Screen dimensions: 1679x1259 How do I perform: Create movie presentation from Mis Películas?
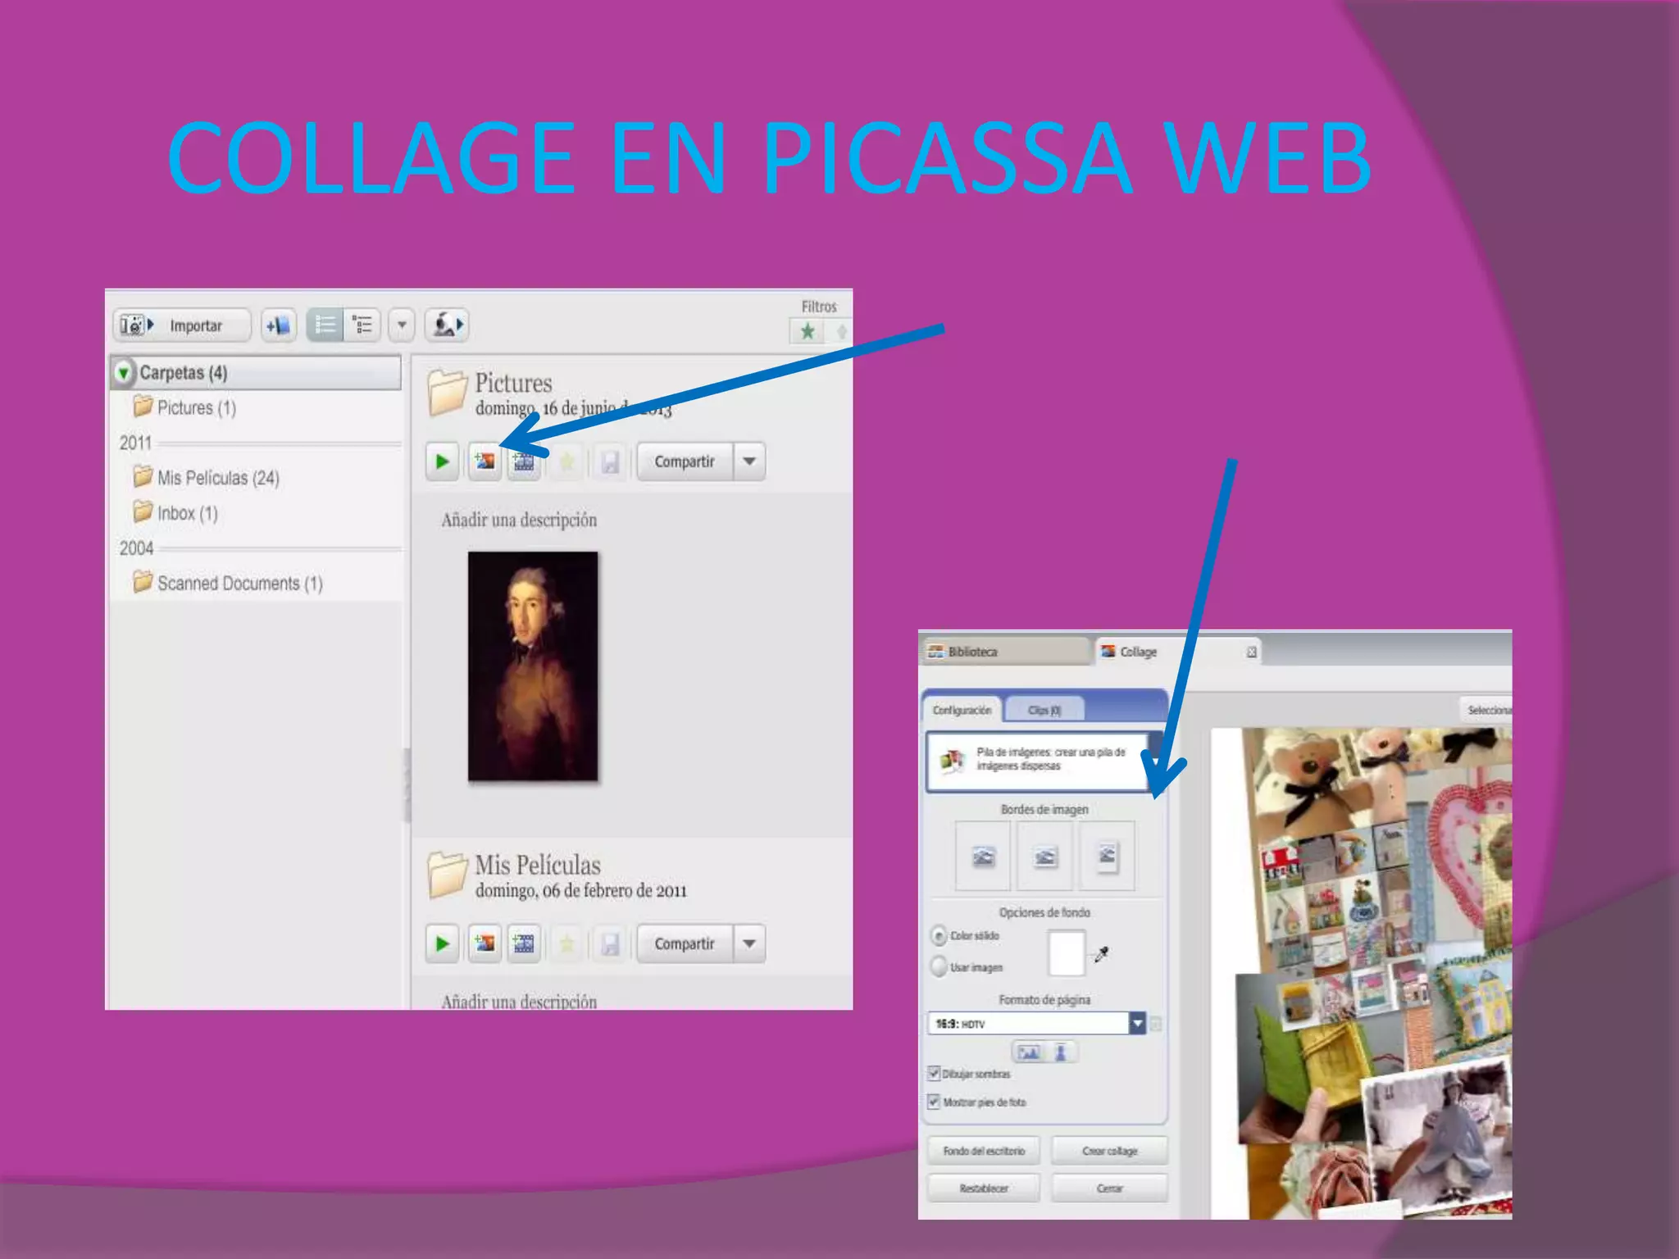pyautogui.click(x=524, y=943)
